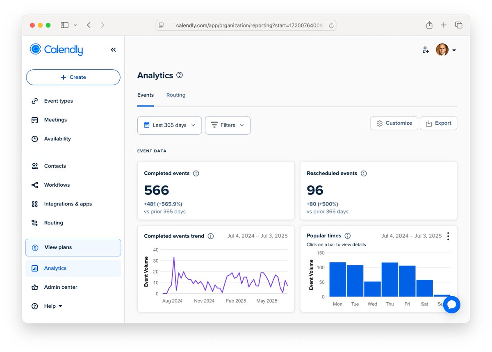
Task: Open Last 365 days date dropdown
Action: [x=169, y=125]
